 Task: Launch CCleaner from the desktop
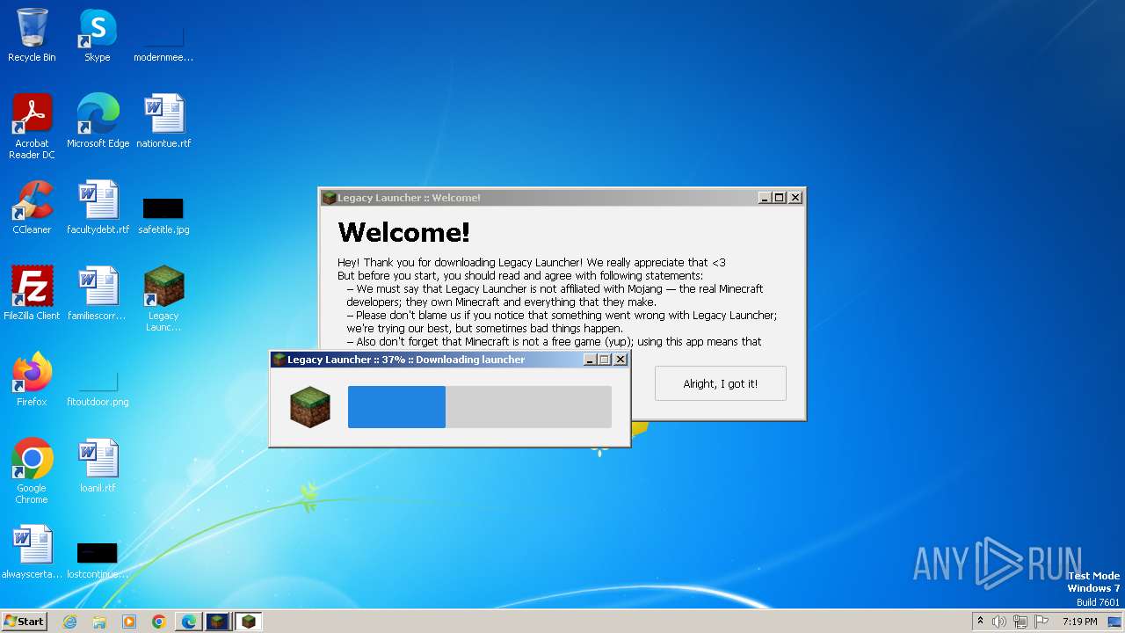[x=32, y=207]
